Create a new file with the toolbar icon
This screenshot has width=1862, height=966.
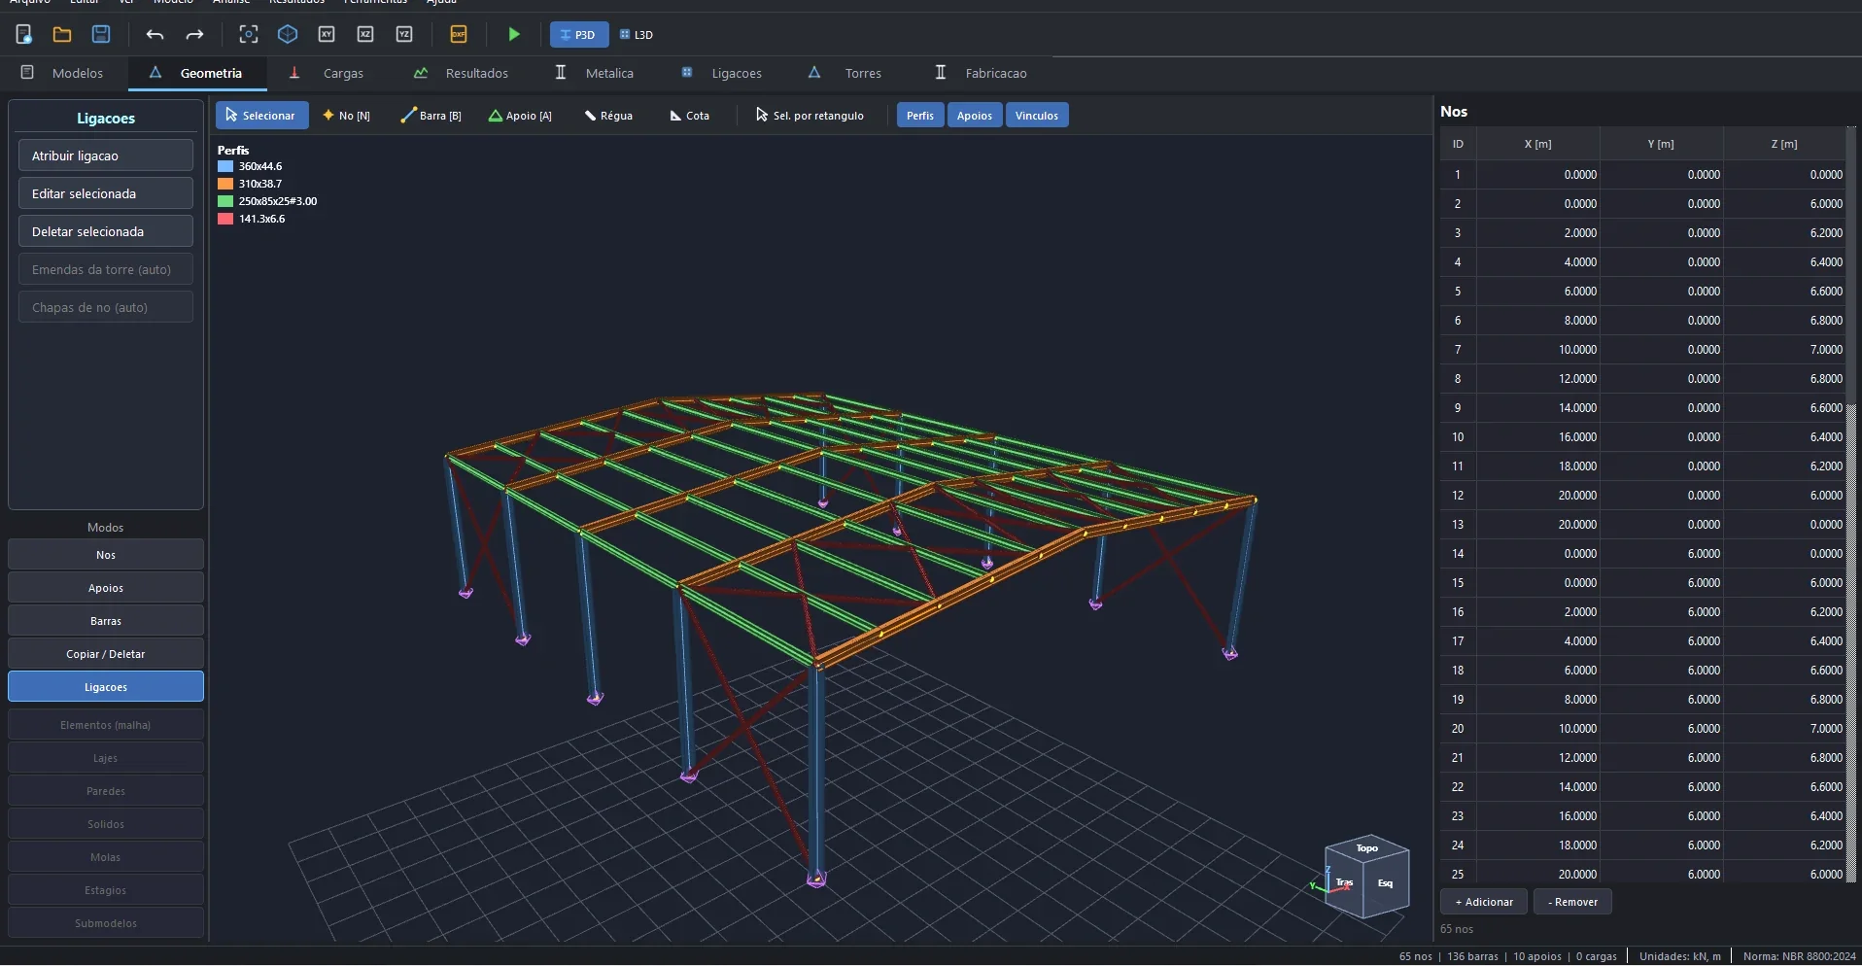pyautogui.click(x=24, y=35)
